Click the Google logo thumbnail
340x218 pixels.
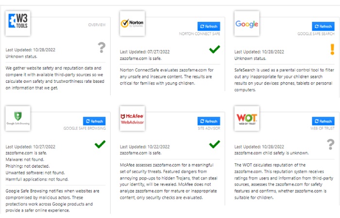point(247,23)
